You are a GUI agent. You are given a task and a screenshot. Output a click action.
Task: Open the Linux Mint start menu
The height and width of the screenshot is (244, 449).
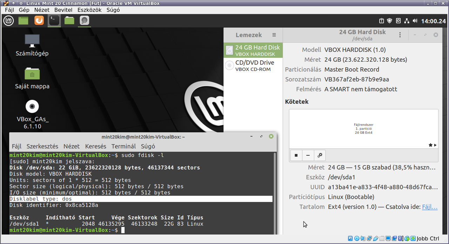point(9,21)
